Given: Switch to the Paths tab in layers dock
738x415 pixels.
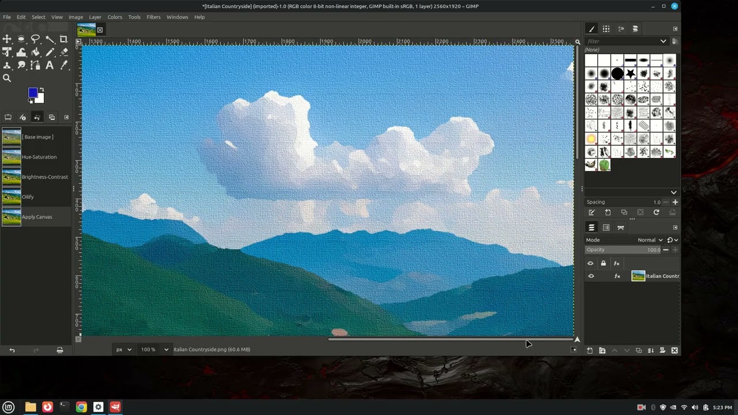Looking at the screenshot, I should coord(621,228).
